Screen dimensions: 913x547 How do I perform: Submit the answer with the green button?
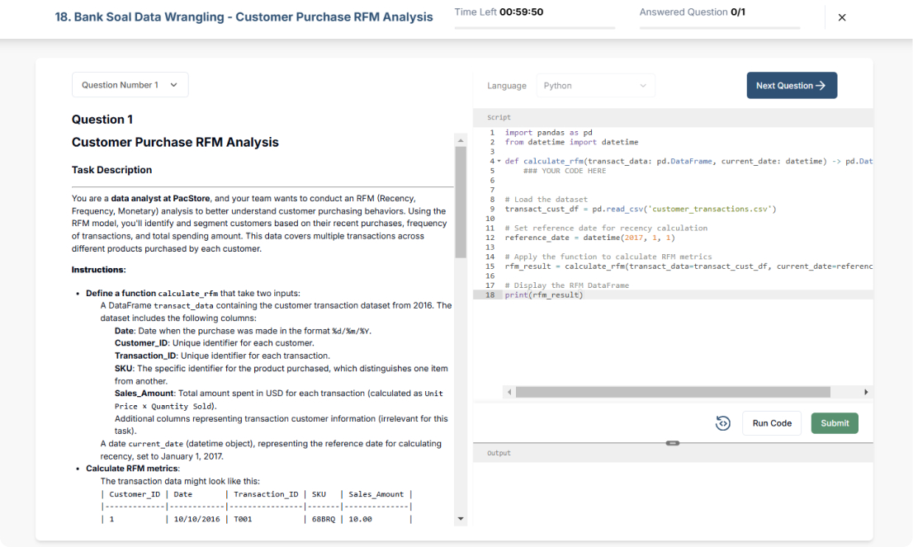click(834, 423)
